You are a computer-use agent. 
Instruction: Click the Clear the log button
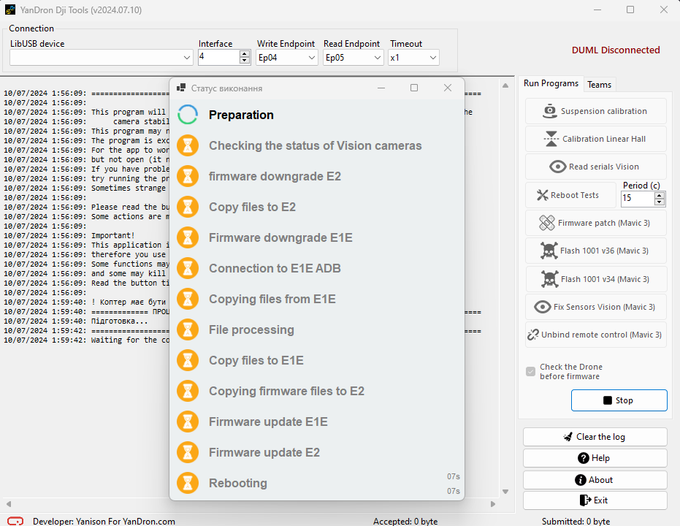[595, 437]
